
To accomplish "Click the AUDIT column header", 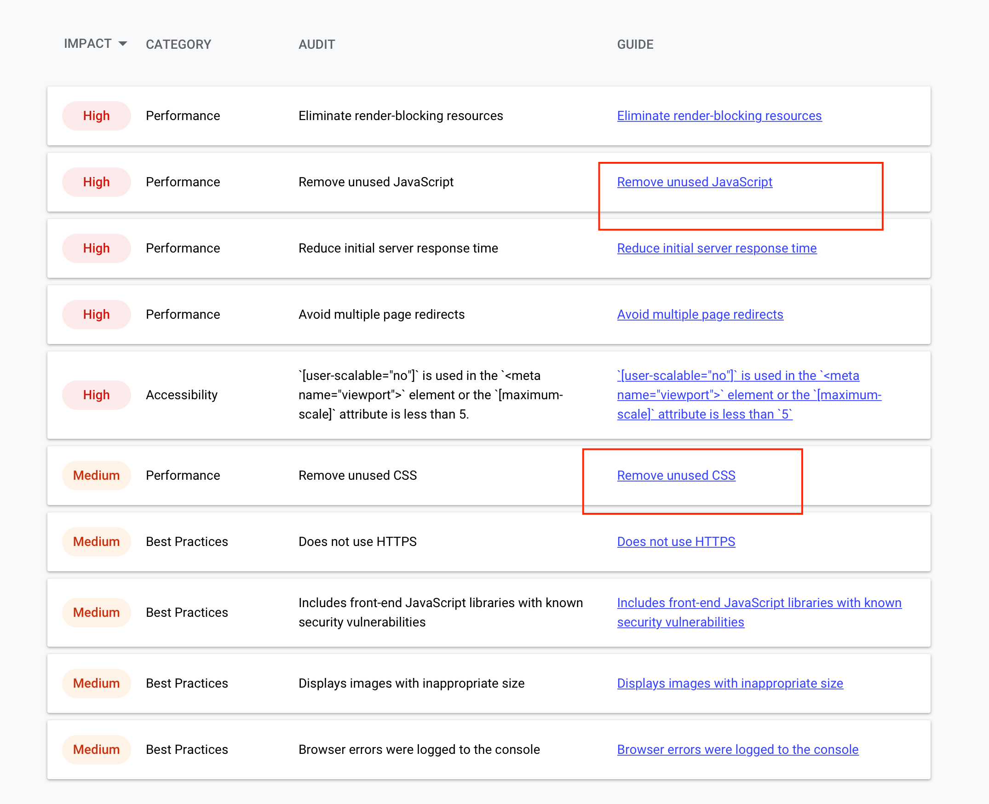I will [x=316, y=45].
